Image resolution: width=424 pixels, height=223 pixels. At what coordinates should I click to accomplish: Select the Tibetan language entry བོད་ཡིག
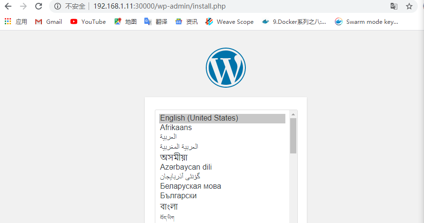222,217
